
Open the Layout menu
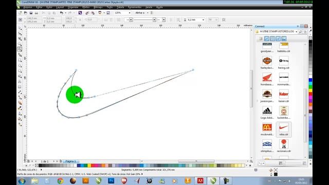click(x=60, y=7)
